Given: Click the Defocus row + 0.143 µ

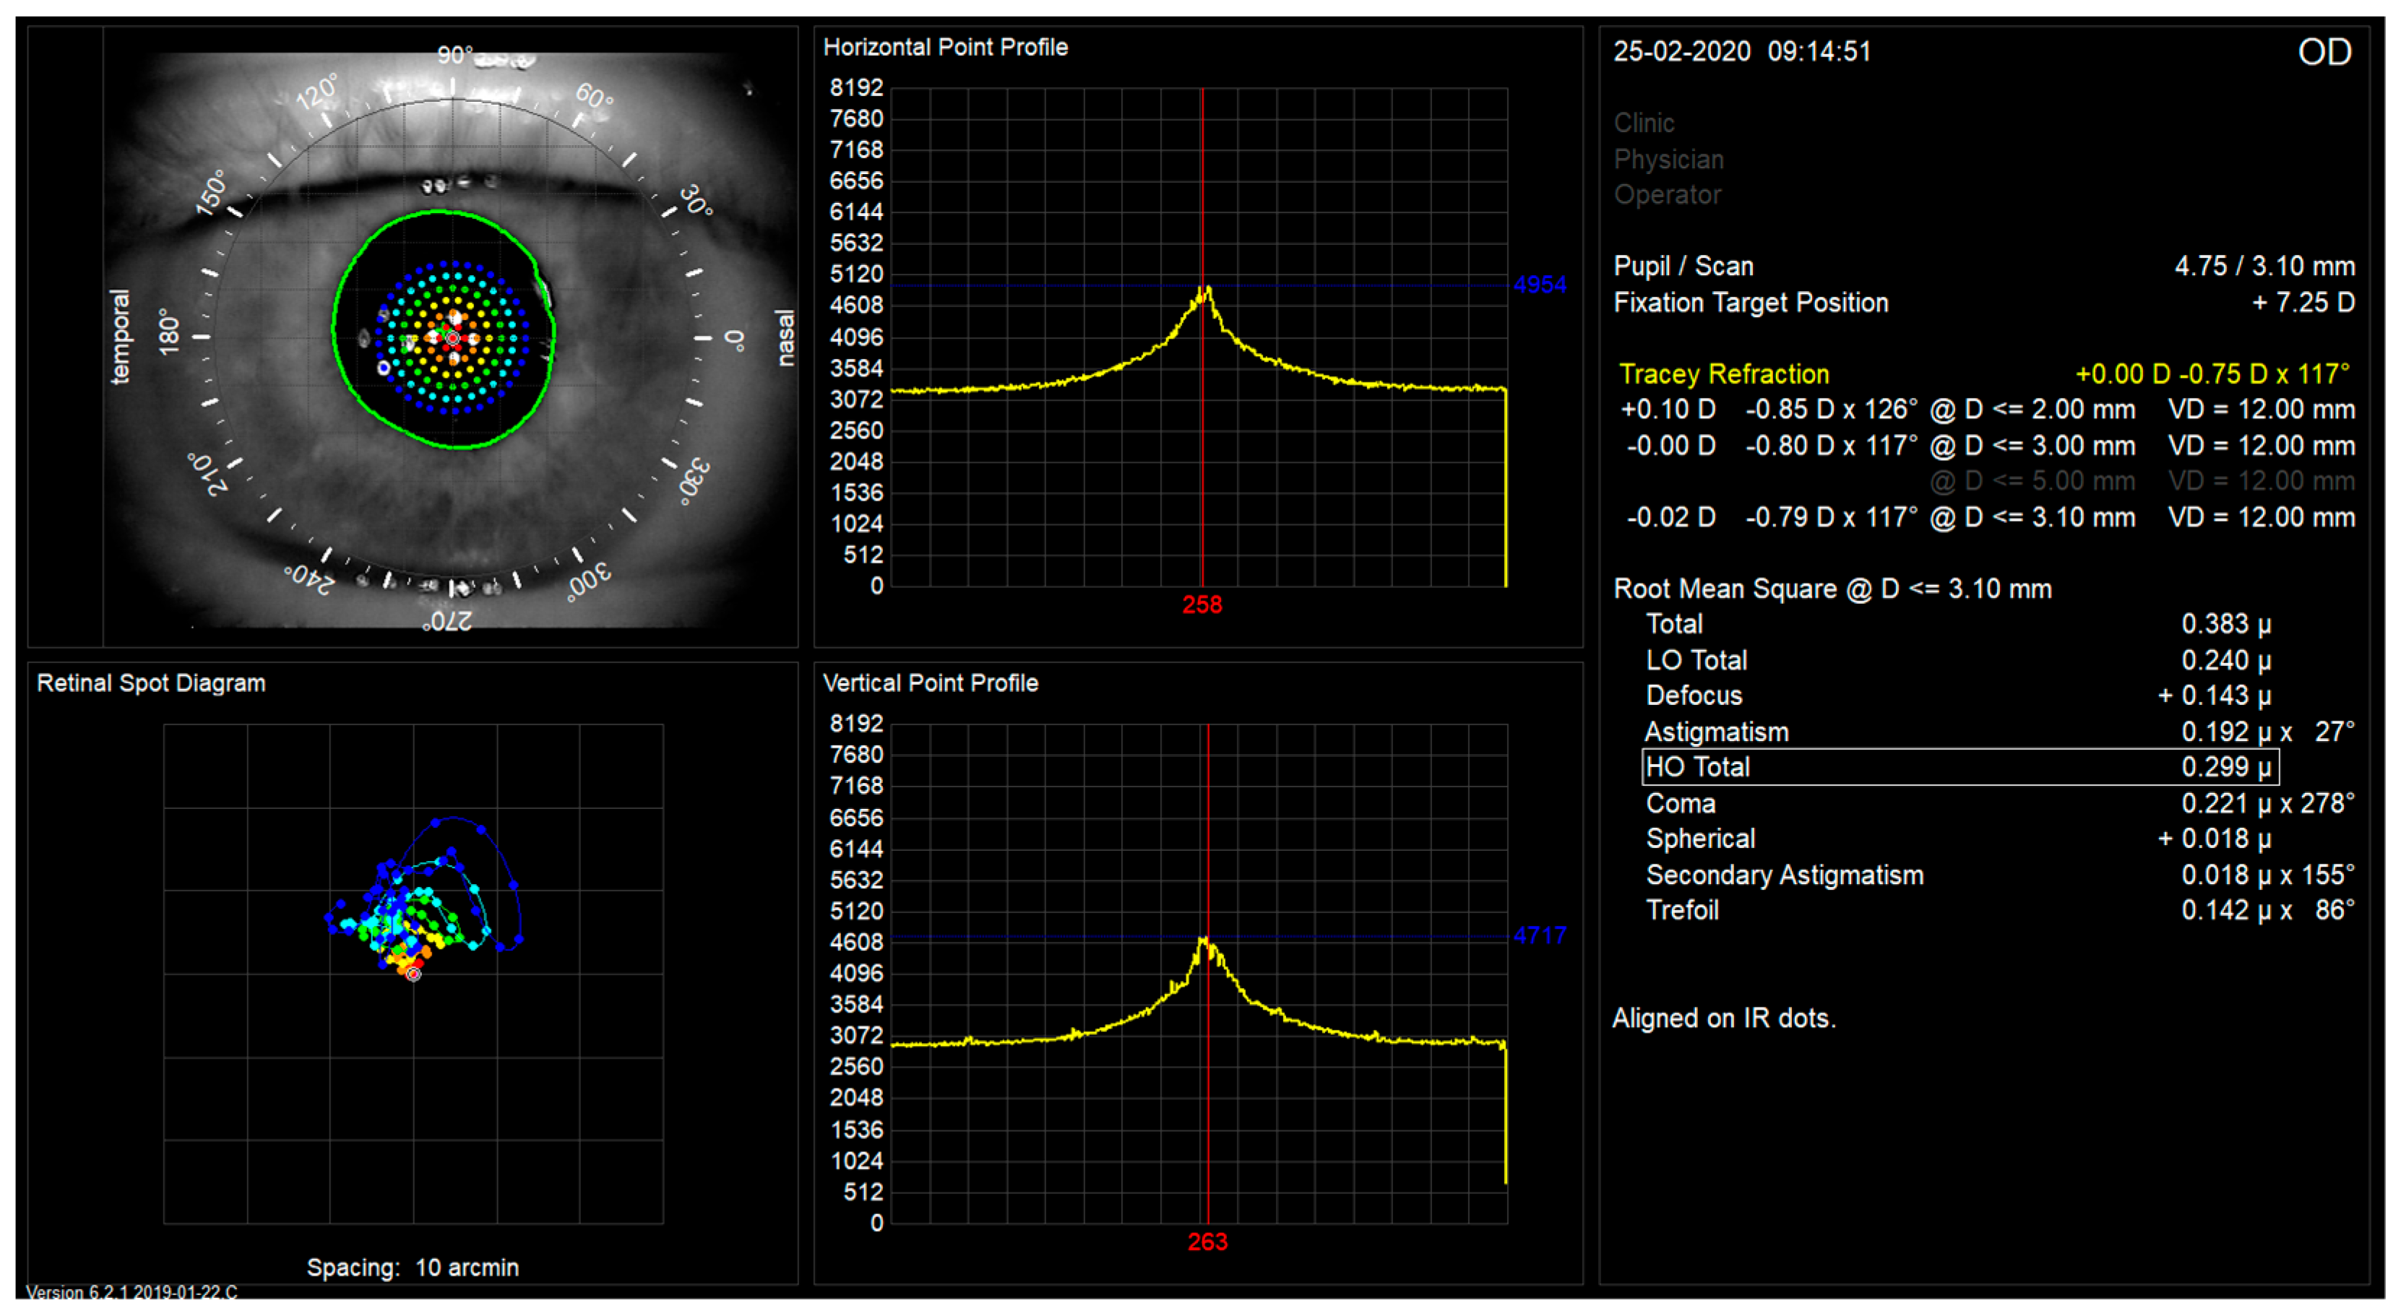Looking at the screenshot, I should coord(1958,696).
